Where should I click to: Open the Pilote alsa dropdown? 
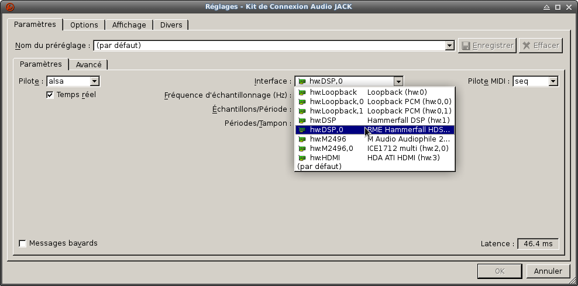point(73,81)
